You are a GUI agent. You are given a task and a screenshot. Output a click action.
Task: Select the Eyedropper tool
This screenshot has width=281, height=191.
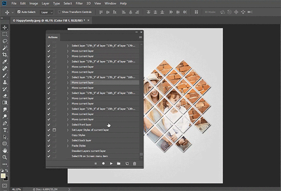(5, 61)
